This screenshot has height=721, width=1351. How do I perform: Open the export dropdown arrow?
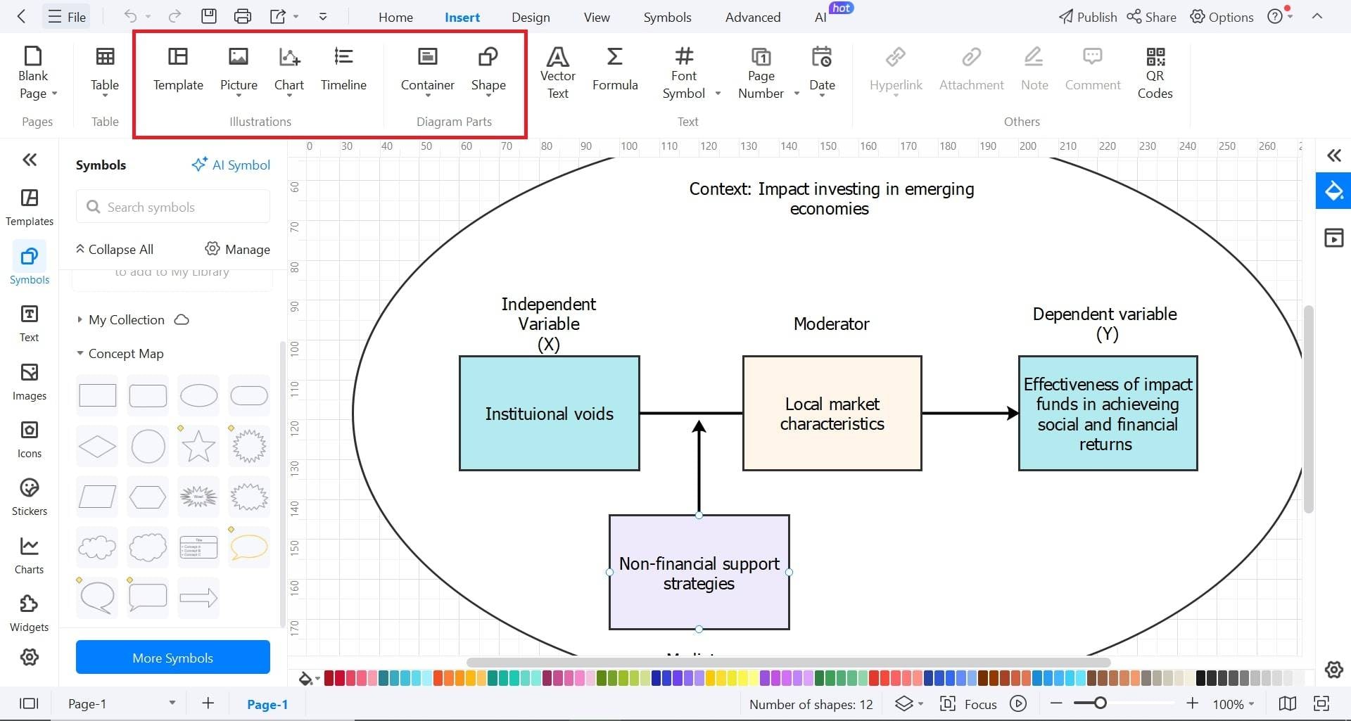pyautogui.click(x=296, y=16)
